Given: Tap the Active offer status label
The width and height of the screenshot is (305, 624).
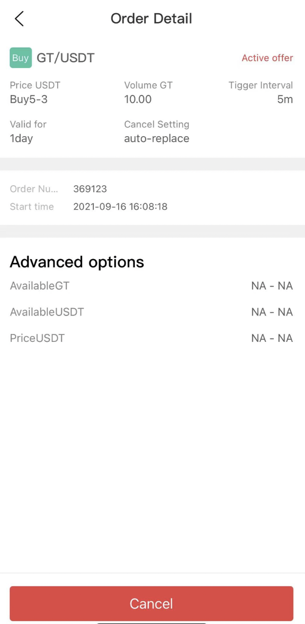Looking at the screenshot, I should click(x=267, y=58).
